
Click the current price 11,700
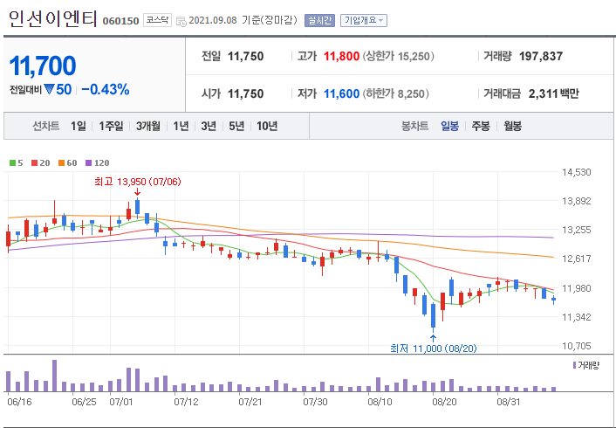coord(43,66)
